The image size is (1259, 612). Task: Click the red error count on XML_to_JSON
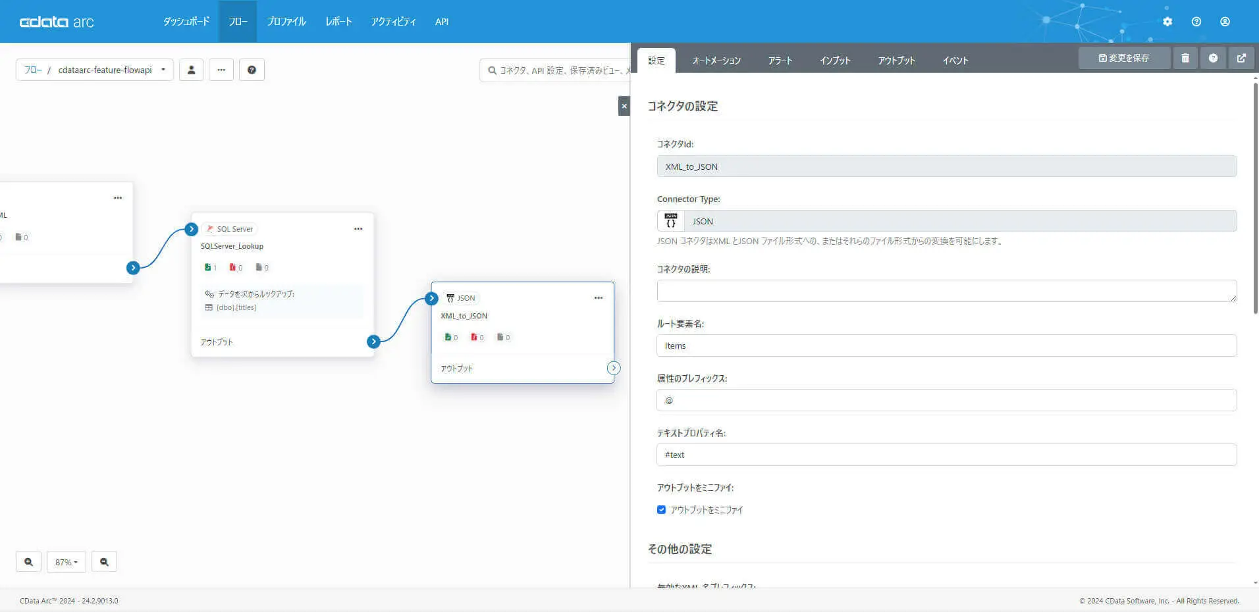(x=477, y=337)
